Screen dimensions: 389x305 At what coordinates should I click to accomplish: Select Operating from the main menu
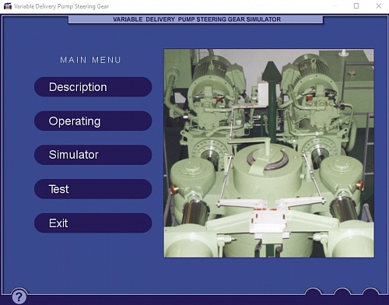pos(93,121)
